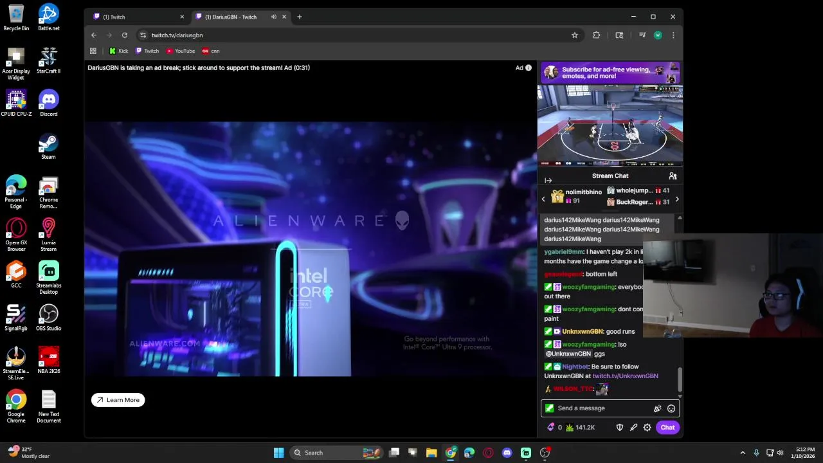Bookmark page with star icon
Screen dimensions: 823x463
pos(575,35)
